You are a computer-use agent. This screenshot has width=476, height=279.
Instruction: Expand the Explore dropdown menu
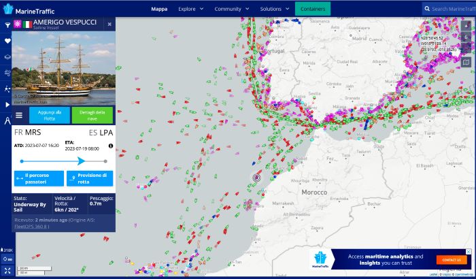point(190,9)
